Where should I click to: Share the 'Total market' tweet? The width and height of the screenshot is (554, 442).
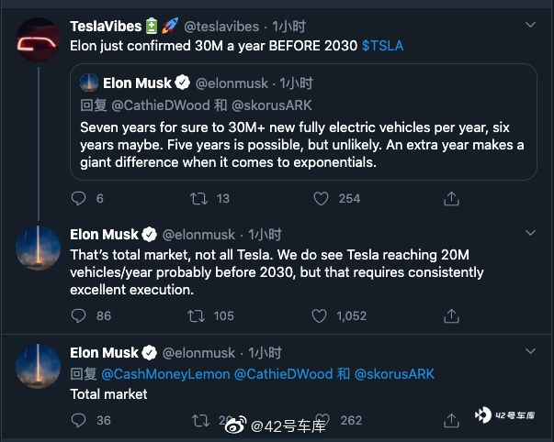click(x=451, y=420)
